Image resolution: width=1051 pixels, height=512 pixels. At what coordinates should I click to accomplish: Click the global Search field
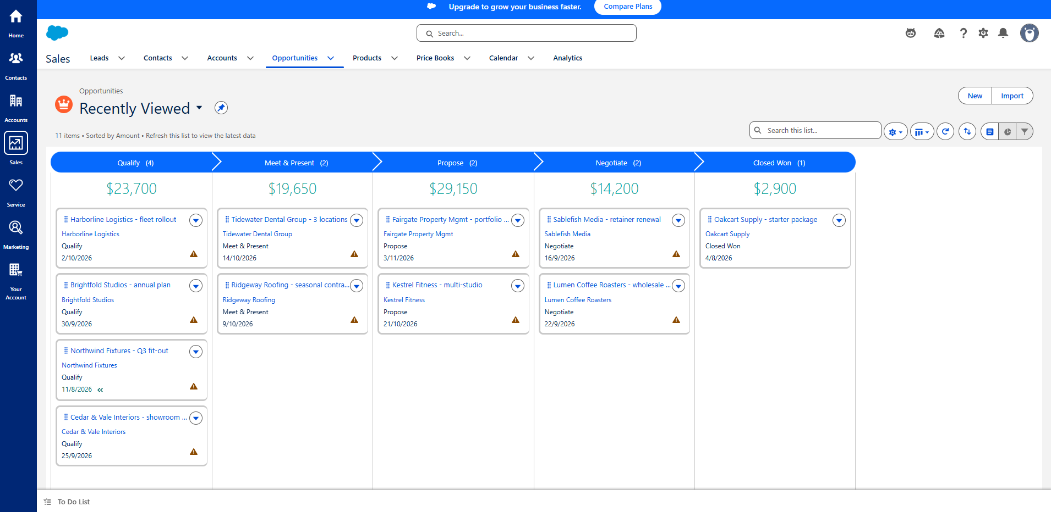click(527, 33)
